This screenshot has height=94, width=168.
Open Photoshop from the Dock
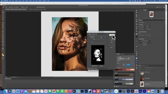tap(128, 91)
